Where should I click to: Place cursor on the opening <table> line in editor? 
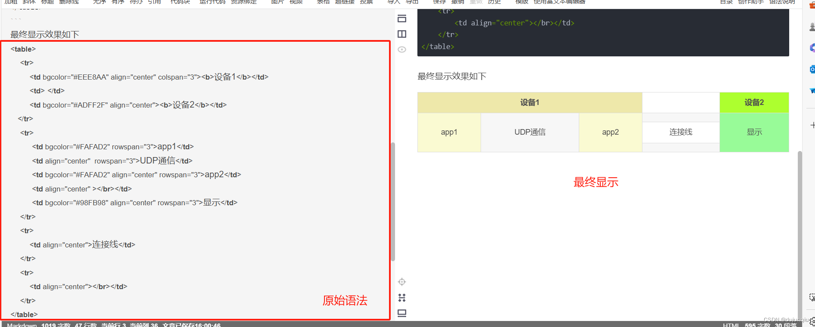pyautogui.click(x=23, y=49)
